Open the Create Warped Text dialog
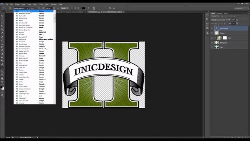 point(89,8)
